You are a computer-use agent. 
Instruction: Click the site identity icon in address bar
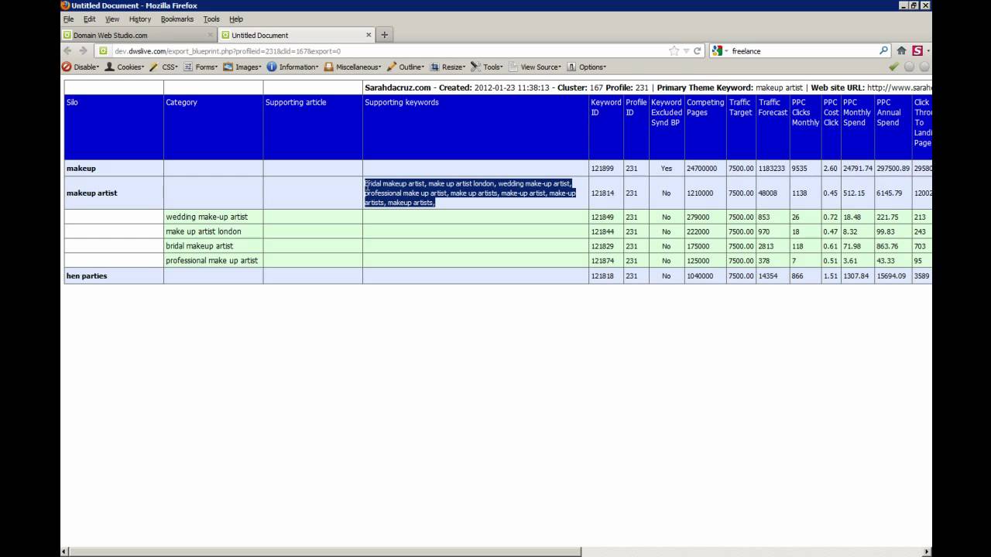103,51
